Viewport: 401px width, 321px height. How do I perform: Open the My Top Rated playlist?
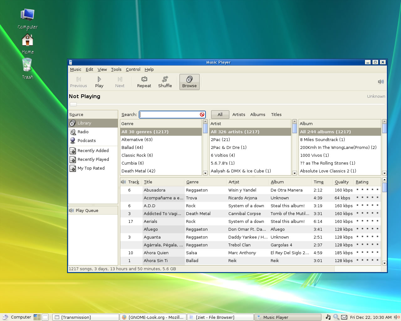[93, 168]
